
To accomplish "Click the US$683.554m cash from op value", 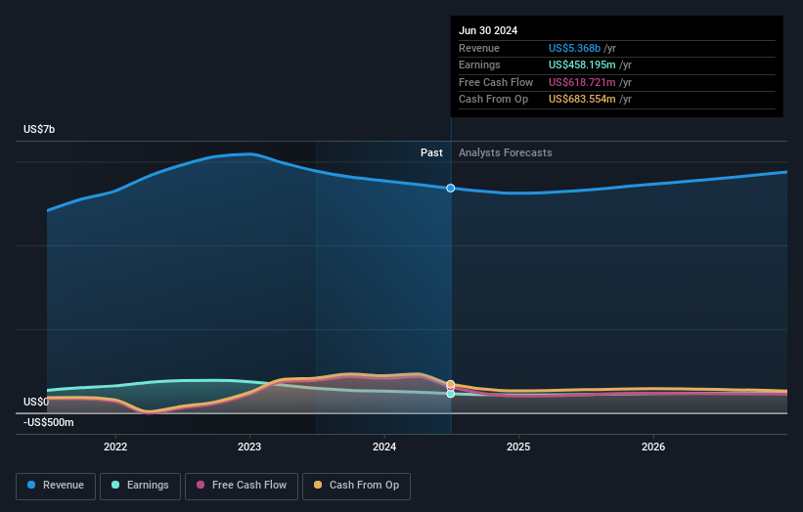I will pyautogui.click(x=582, y=100).
